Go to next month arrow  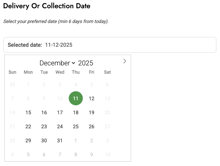click(x=125, y=61)
